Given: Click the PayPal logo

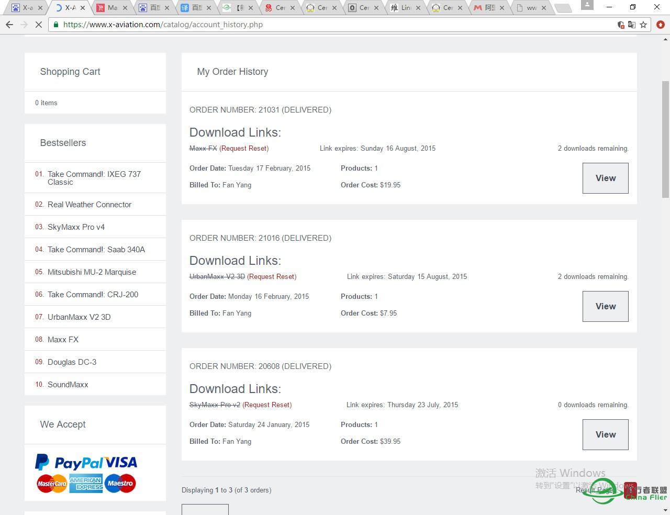Looking at the screenshot, I should pyautogui.click(x=69, y=463).
